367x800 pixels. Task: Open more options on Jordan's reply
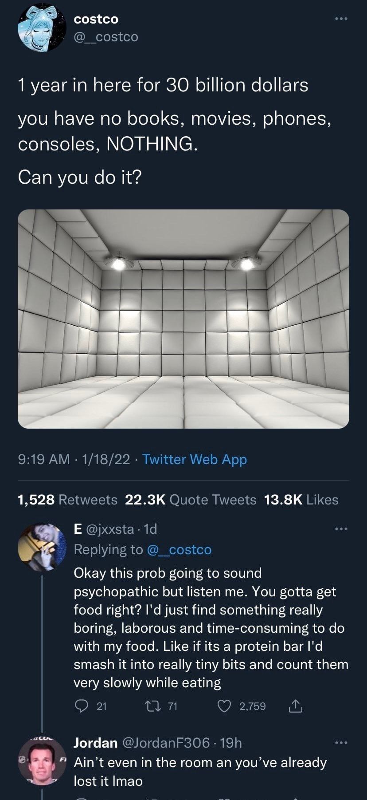tap(341, 742)
